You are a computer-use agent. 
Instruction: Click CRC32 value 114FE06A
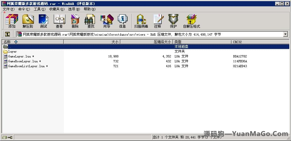click(240, 61)
